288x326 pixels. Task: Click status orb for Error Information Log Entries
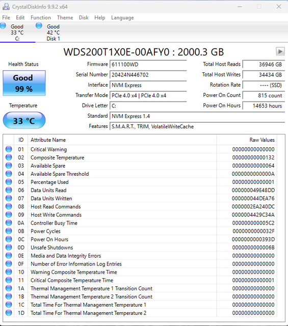coord(9,264)
